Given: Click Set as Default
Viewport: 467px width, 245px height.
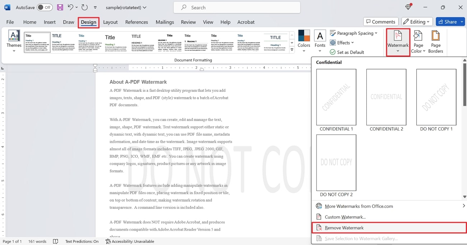Looking at the screenshot, I should (347, 52).
